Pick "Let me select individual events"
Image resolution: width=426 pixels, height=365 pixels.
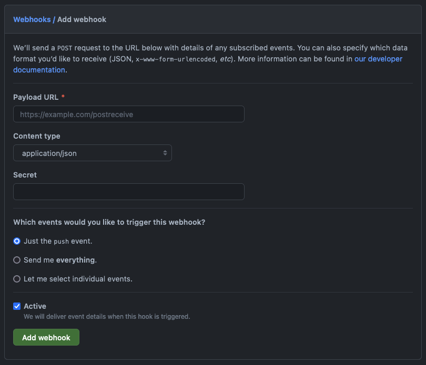(16, 278)
